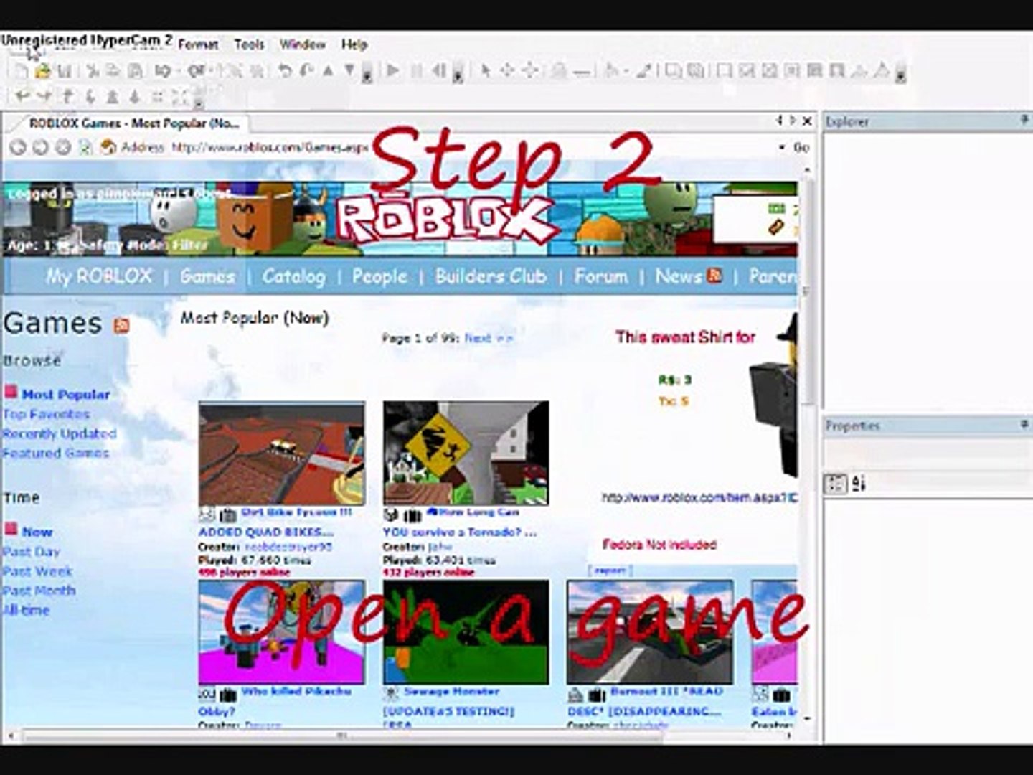Browse Featured Games link
1033x775 pixels.
56,453
